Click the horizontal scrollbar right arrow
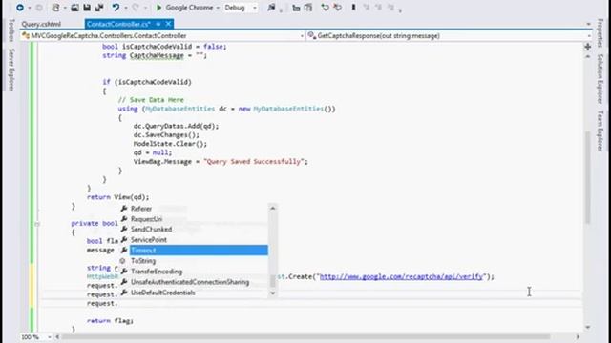This screenshot has height=343, width=611. click(x=578, y=336)
